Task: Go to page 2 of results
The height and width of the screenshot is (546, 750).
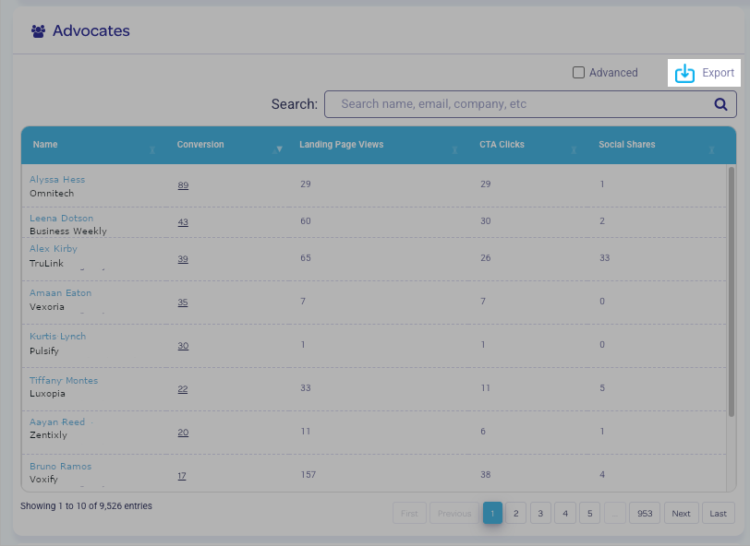Action: click(x=516, y=514)
